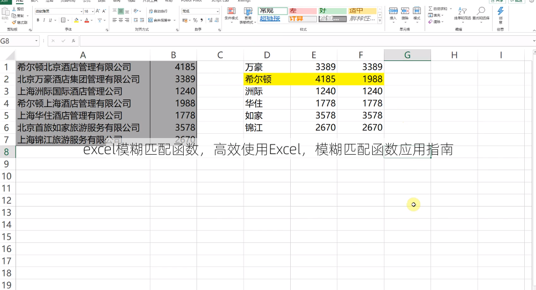This screenshot has height=290, width=536.
Task: Center text horizontally
Action: (x=120, y=20)
